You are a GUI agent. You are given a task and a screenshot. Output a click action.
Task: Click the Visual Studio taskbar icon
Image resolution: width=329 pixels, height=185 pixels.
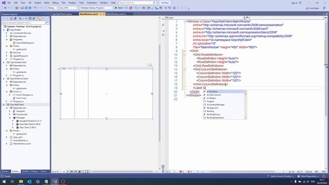click(x=55, y=181)
